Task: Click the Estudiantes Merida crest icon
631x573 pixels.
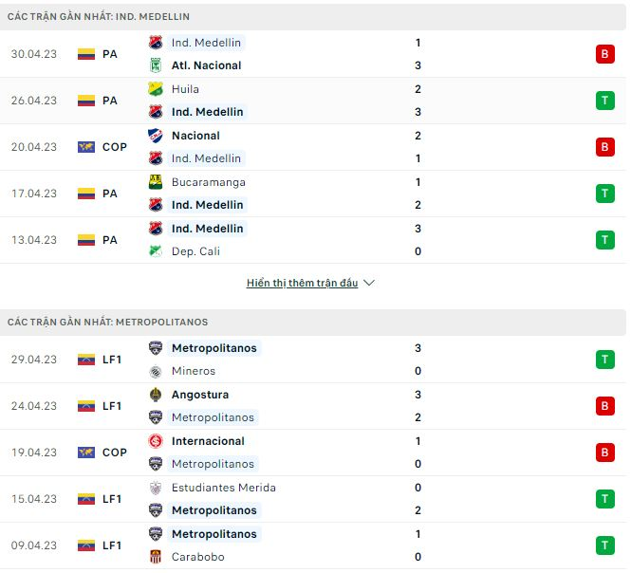Action: [156, 488]
